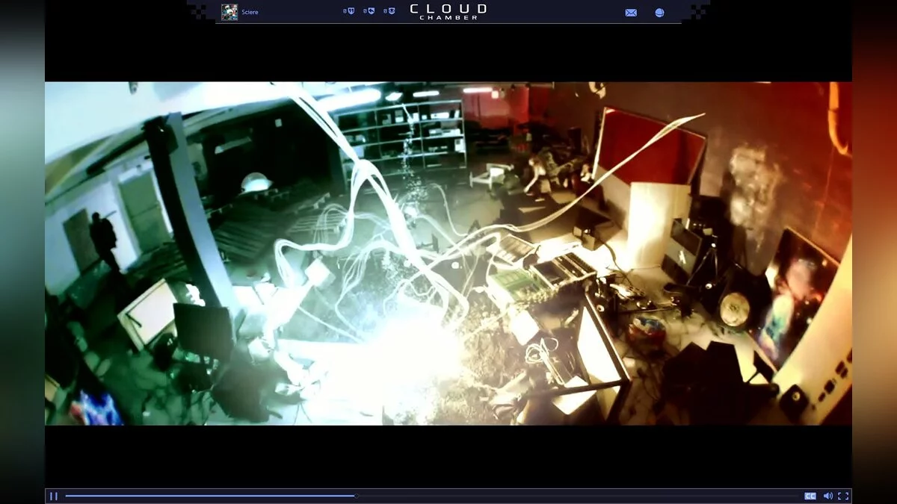This screenshot has width=897, height=504.
Task: Switch the video to fullscreen mode
Action: [843, 496]
